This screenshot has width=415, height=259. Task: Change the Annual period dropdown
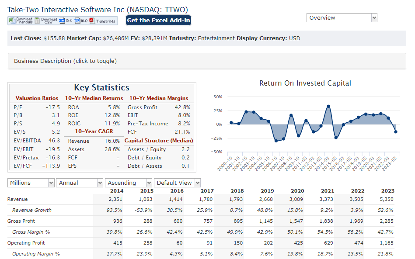[x=79, y=183]
